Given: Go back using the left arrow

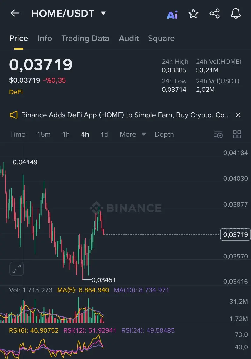Looking at the screenshot, I should click(x=15, y=13).
